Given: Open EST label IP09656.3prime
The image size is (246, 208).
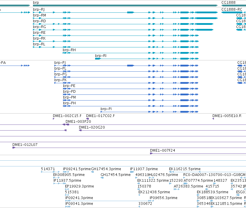Looking at the screenshot, I should 164,198.
